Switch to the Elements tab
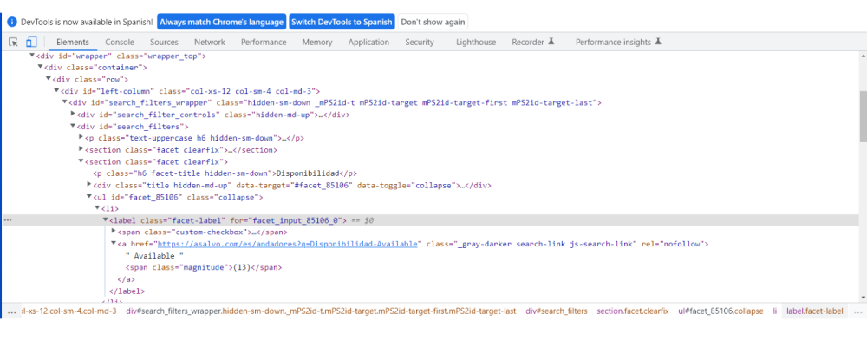 [73, 42]
